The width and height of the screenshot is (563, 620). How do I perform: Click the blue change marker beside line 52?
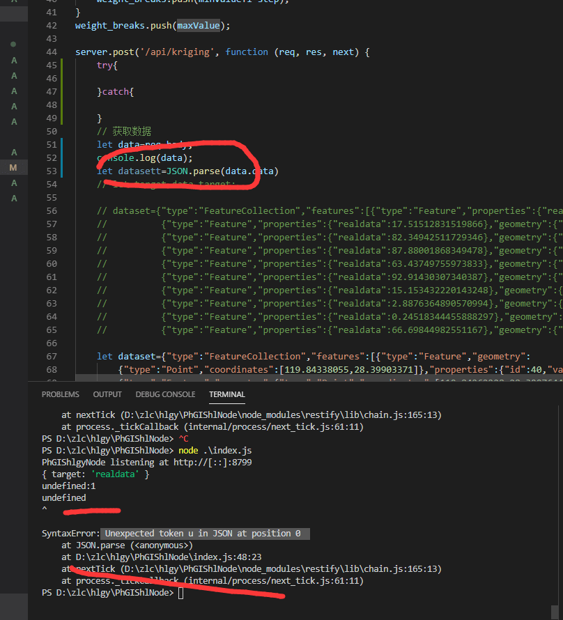click(62, 157)
